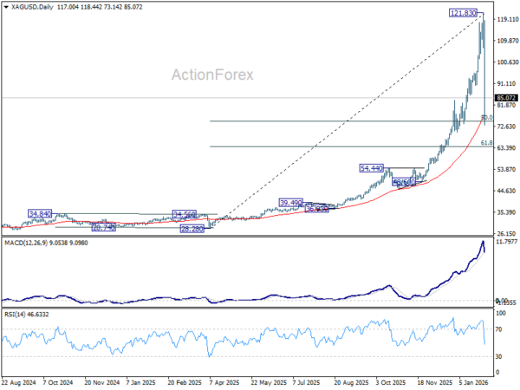This screenshot has height=390, width=520.
Task: Click the RSI 70 level axis label
Action: tap(499, 329)
